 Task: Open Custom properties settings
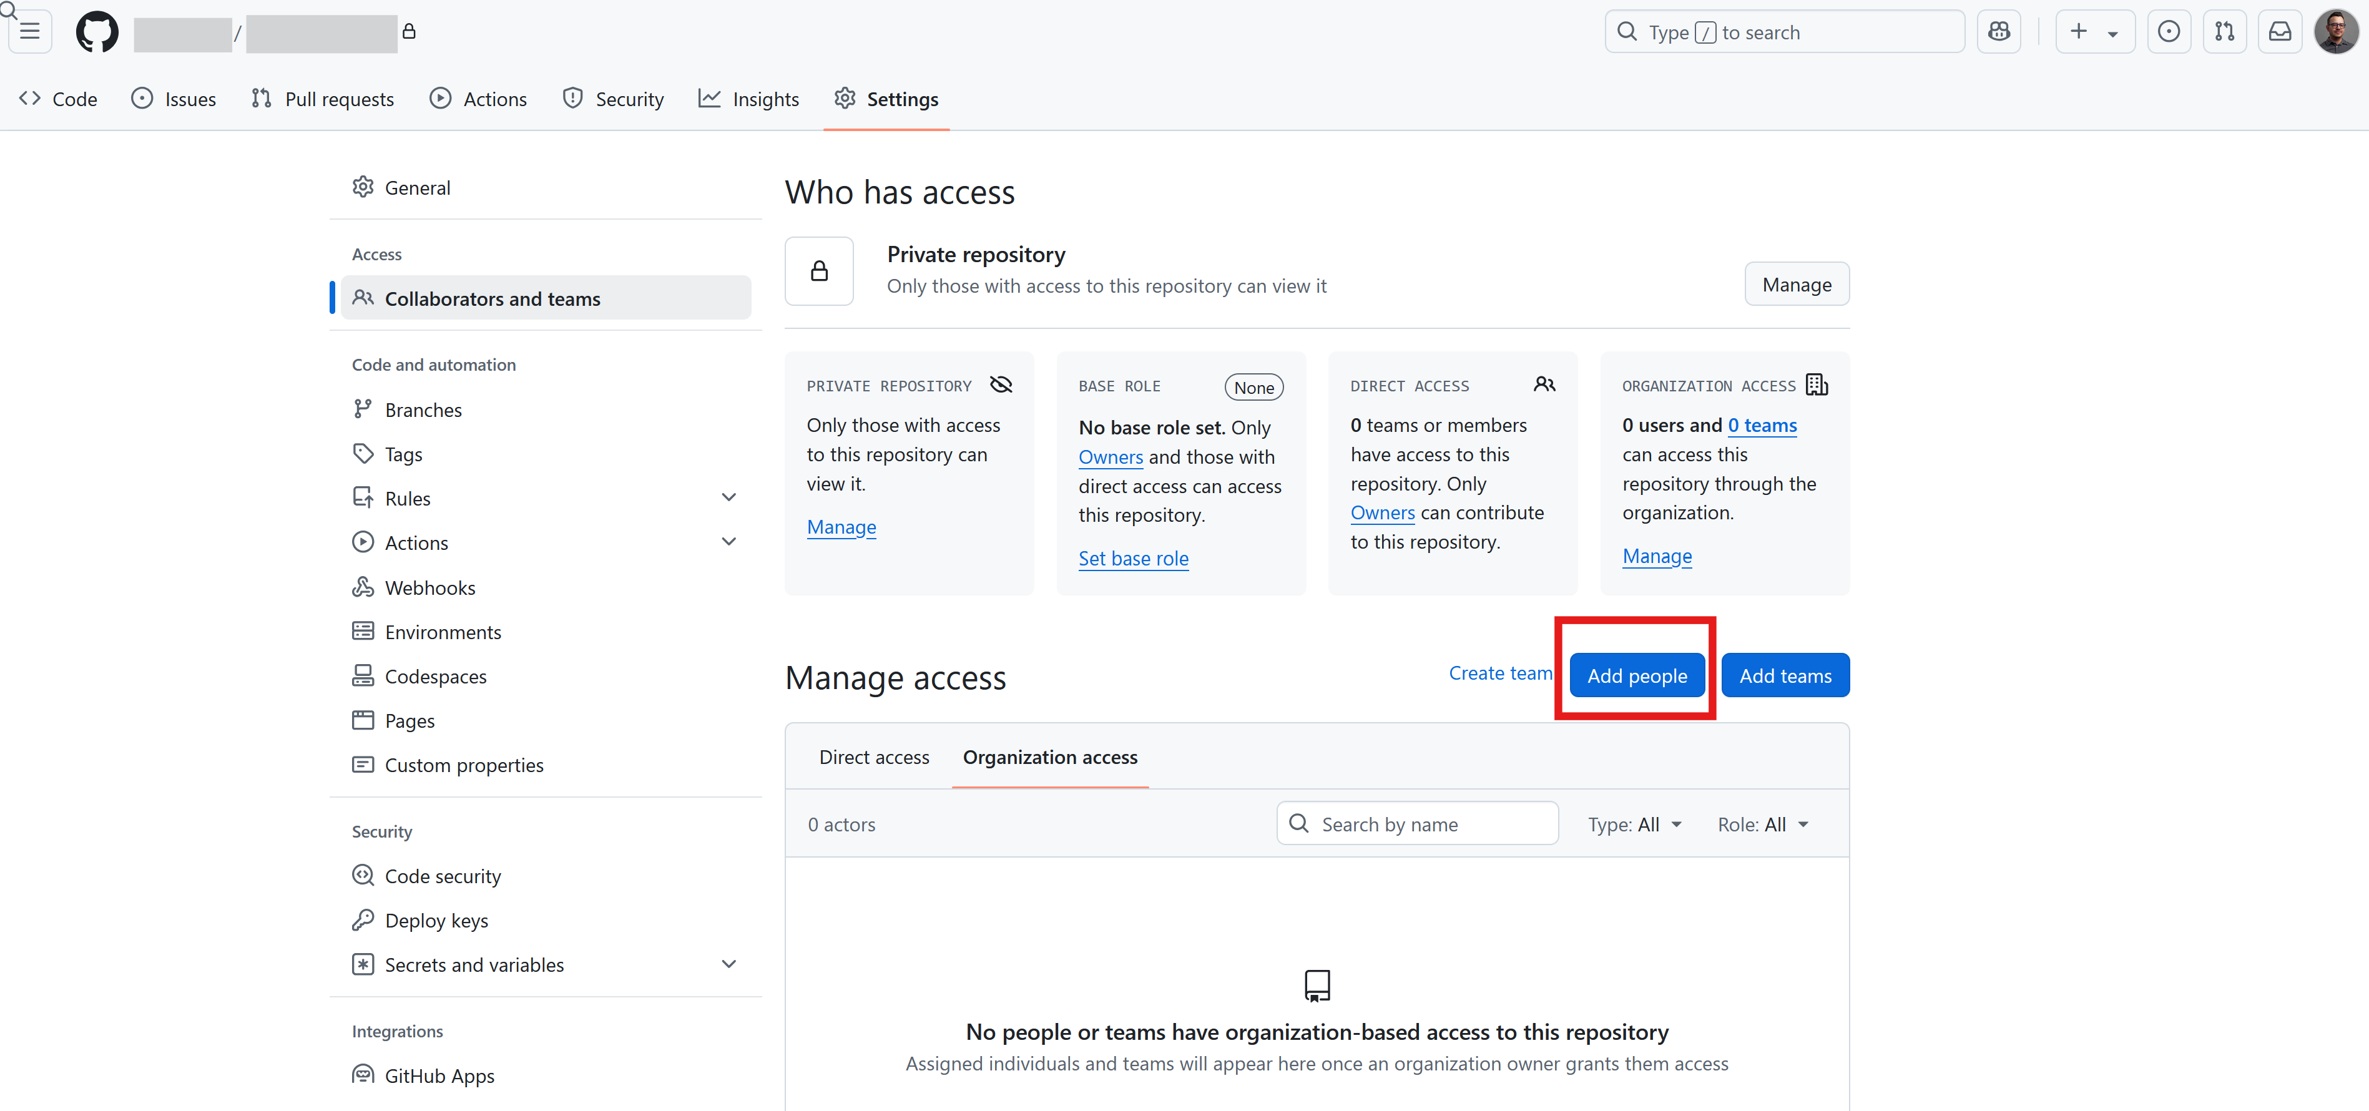546,764
